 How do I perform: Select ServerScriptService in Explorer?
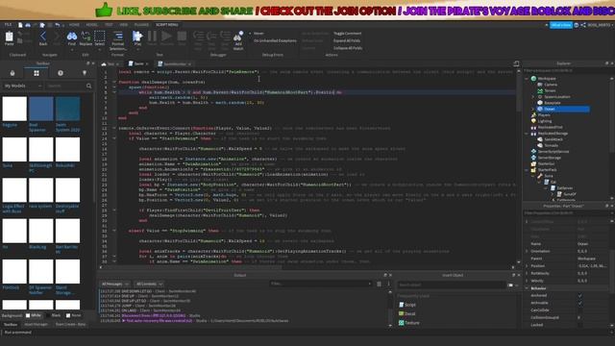[553, 152]
